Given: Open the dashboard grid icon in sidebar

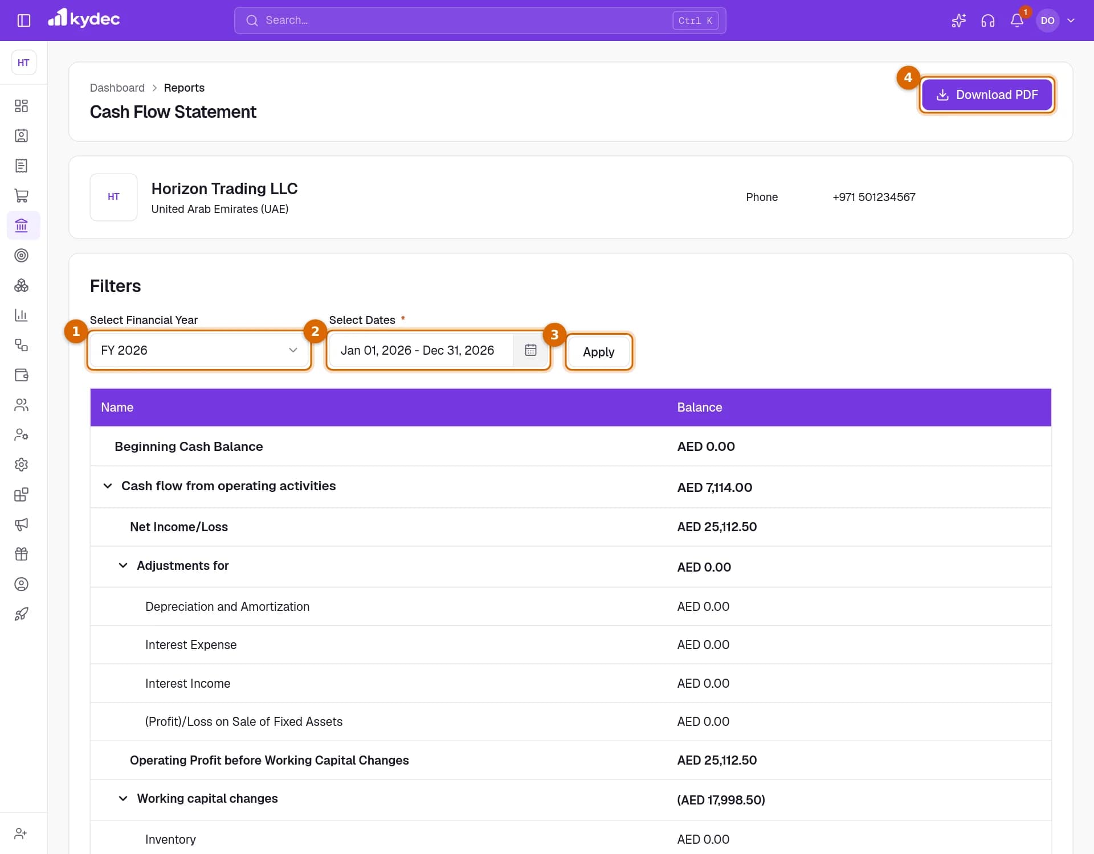Looking at the screenshot, I should [21, 106].
